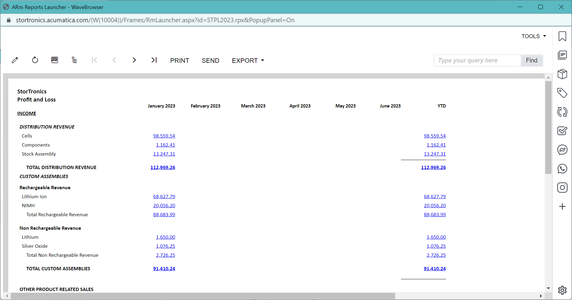Click the 'June 2023' column header
This screenshot has height=300, width=572.
[390, 106]
